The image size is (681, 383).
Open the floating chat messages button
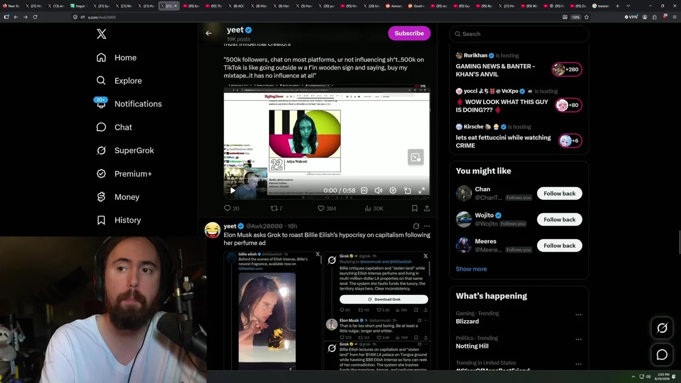point(662,354)
